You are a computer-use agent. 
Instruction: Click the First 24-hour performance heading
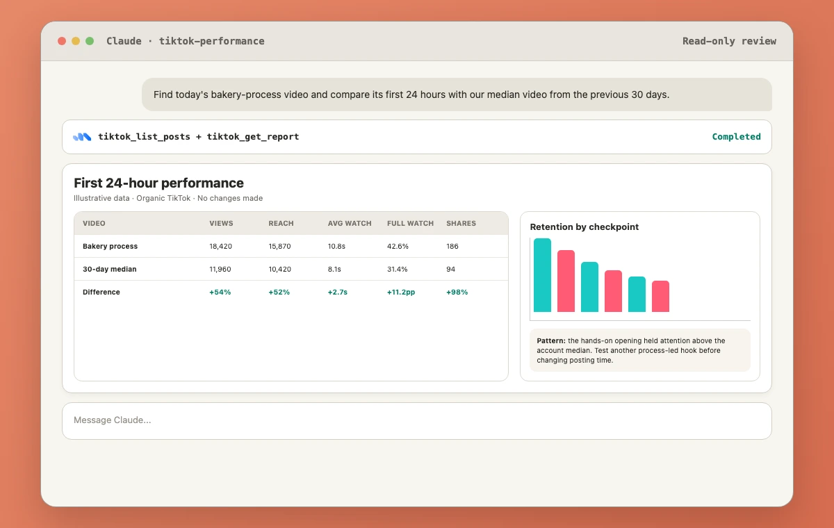click(x=158, y=183)
